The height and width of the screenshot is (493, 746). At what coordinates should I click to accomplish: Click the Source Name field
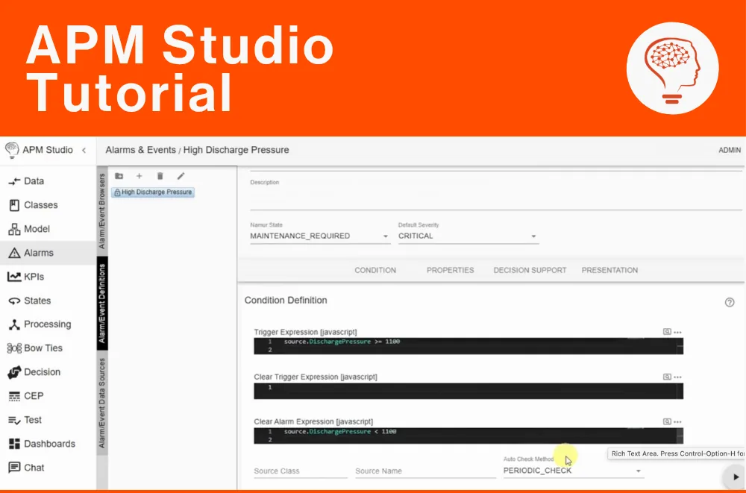click(425, 471)
